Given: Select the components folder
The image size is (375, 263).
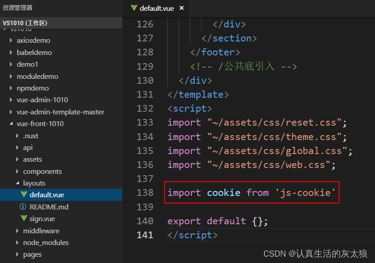Looking at the screenshot, I should 42,172.
